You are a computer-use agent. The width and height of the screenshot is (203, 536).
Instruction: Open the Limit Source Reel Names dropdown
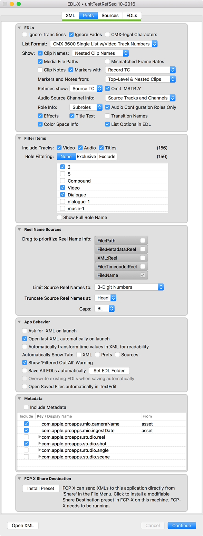point(129,287)
